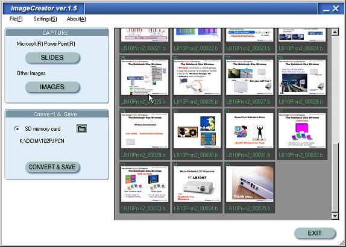Screen dimensions: 346x247
Task: Open the About(A) menu
Action: [x=76, y=19]
